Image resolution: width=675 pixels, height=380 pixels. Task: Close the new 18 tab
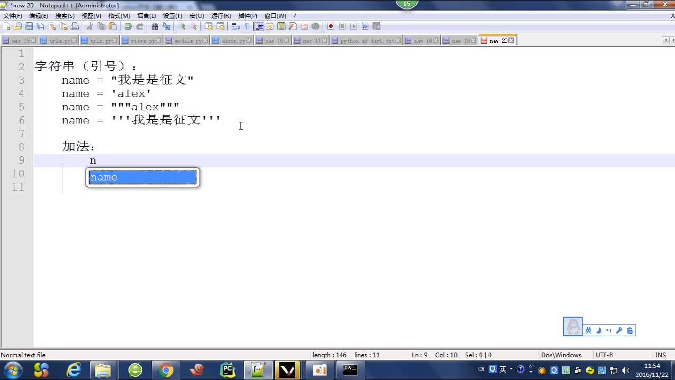[x=437, y=41]
